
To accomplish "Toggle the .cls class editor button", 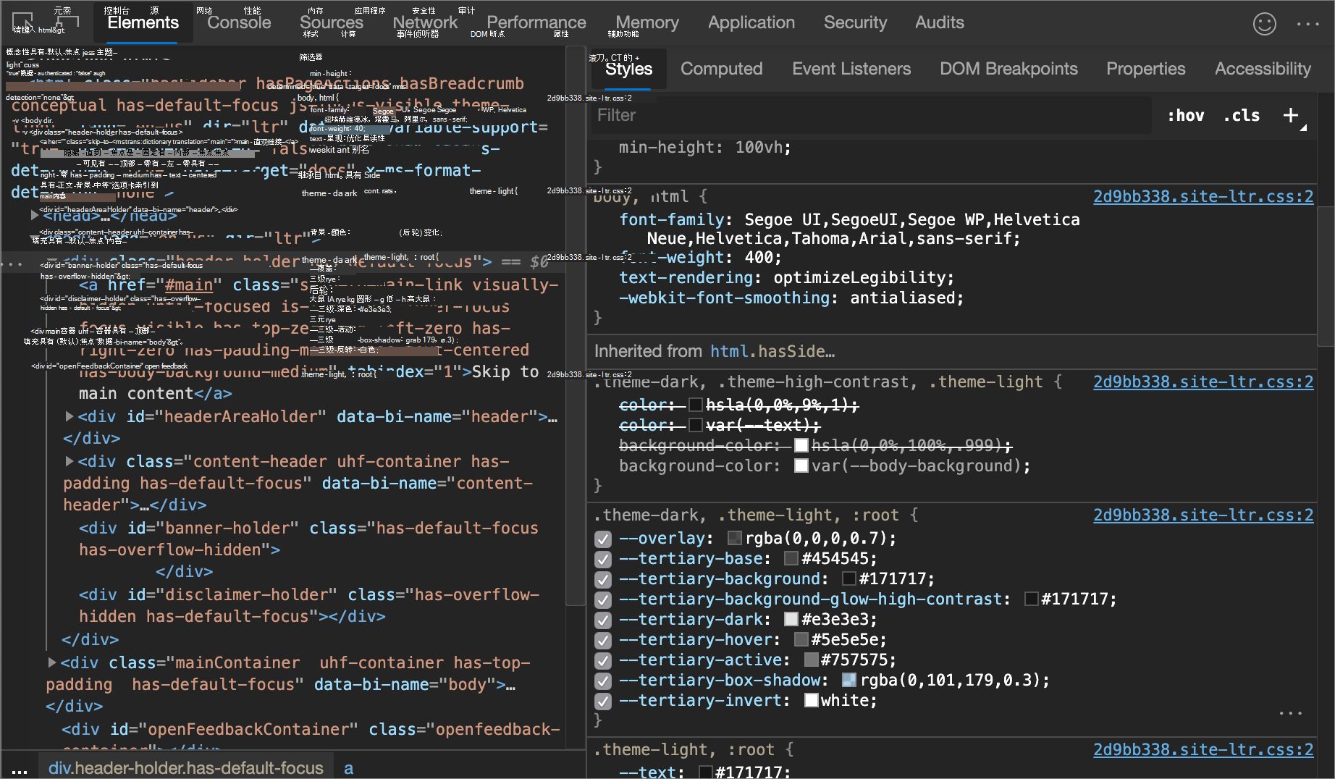I will point(1242,115).
